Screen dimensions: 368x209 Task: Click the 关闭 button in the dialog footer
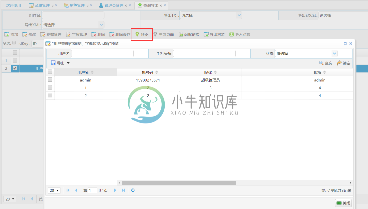point(343,203)
